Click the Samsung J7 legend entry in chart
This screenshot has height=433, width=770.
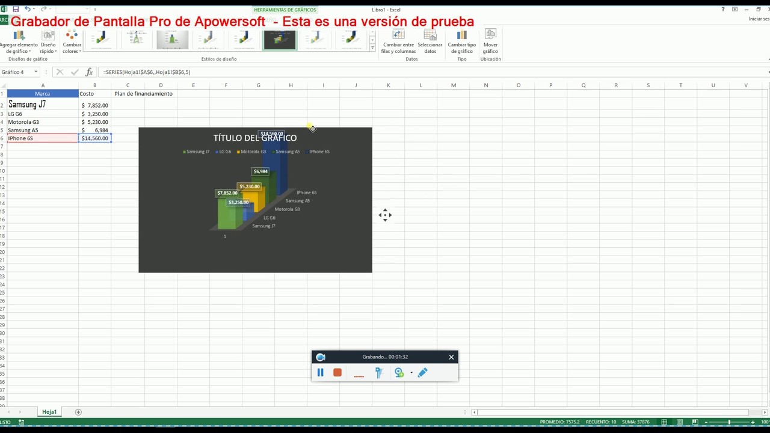[x=196, y=152]
